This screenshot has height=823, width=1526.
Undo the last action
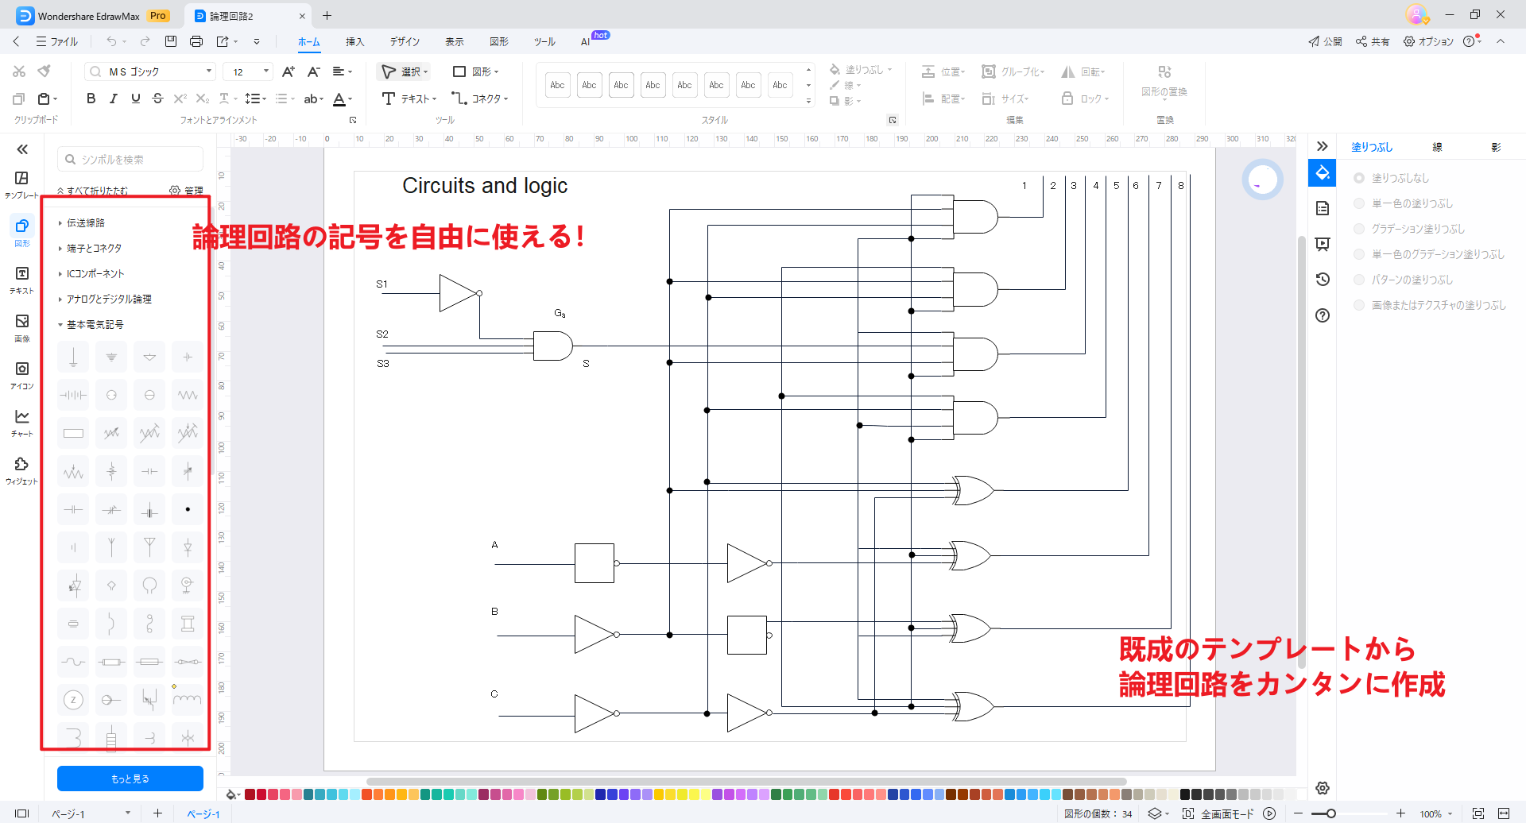point(111,41)
